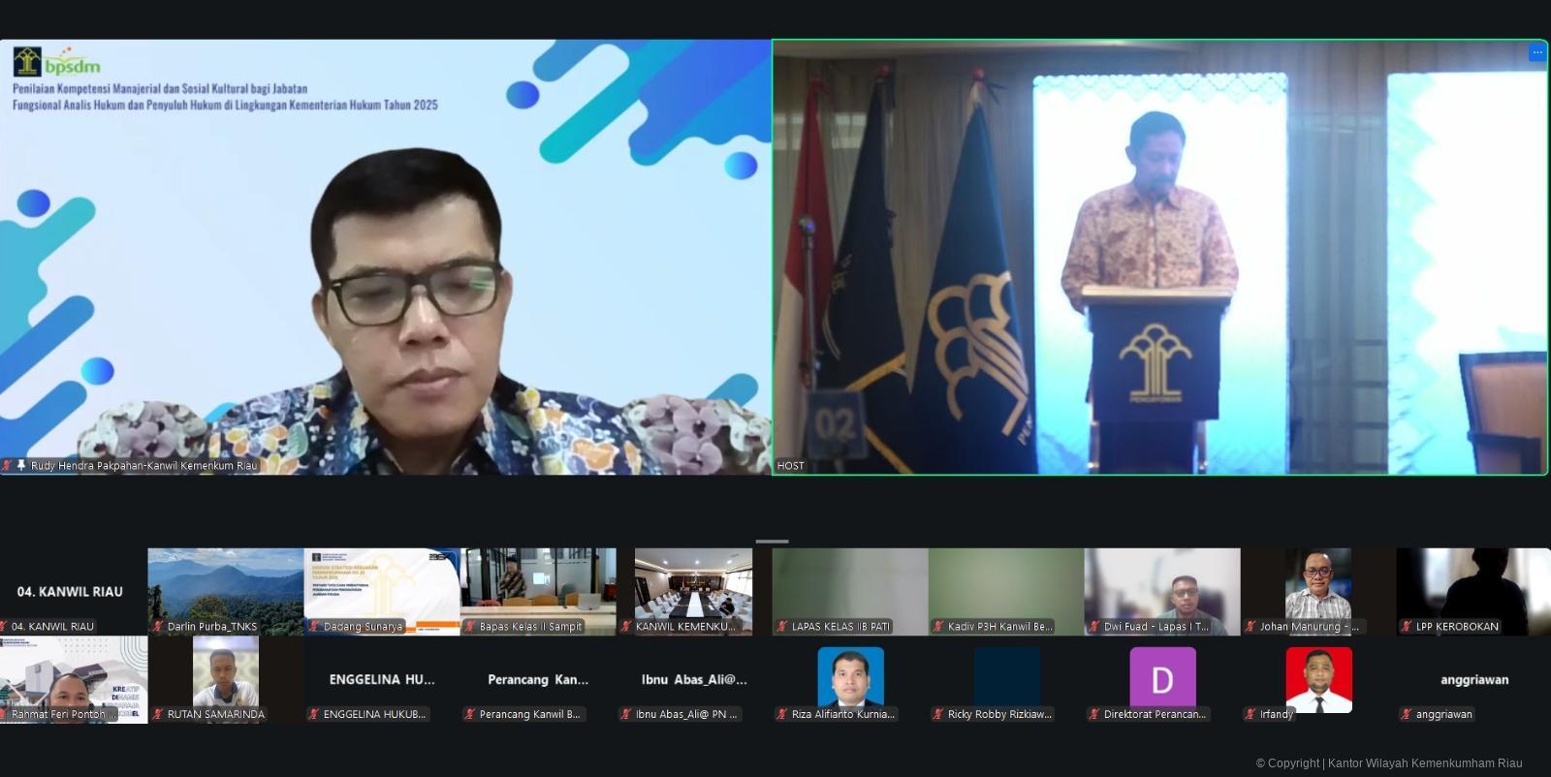The width and height of the screenshot is (1551, 777).
Task: Click the HOST name label on speaker video
Action: pos(790,466)
